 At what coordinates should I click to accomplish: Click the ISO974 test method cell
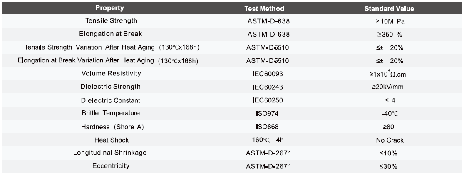point(270,113)
